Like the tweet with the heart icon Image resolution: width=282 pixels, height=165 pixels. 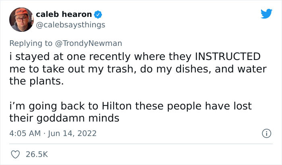(x=15, y=155)
